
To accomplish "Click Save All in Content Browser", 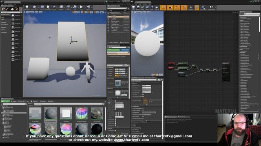I will click(x=22, y=101).
